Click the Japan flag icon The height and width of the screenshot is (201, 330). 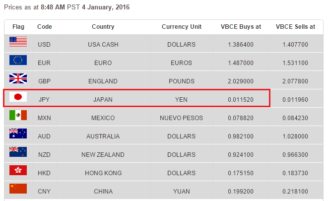[18, 97]
